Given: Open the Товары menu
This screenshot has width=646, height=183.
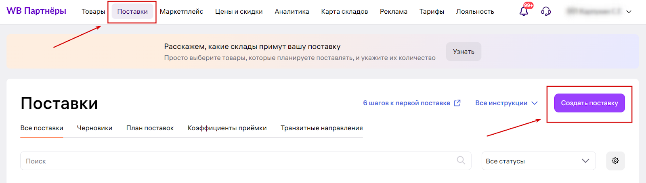Looking at the screenshot, I should coord(93,12).
